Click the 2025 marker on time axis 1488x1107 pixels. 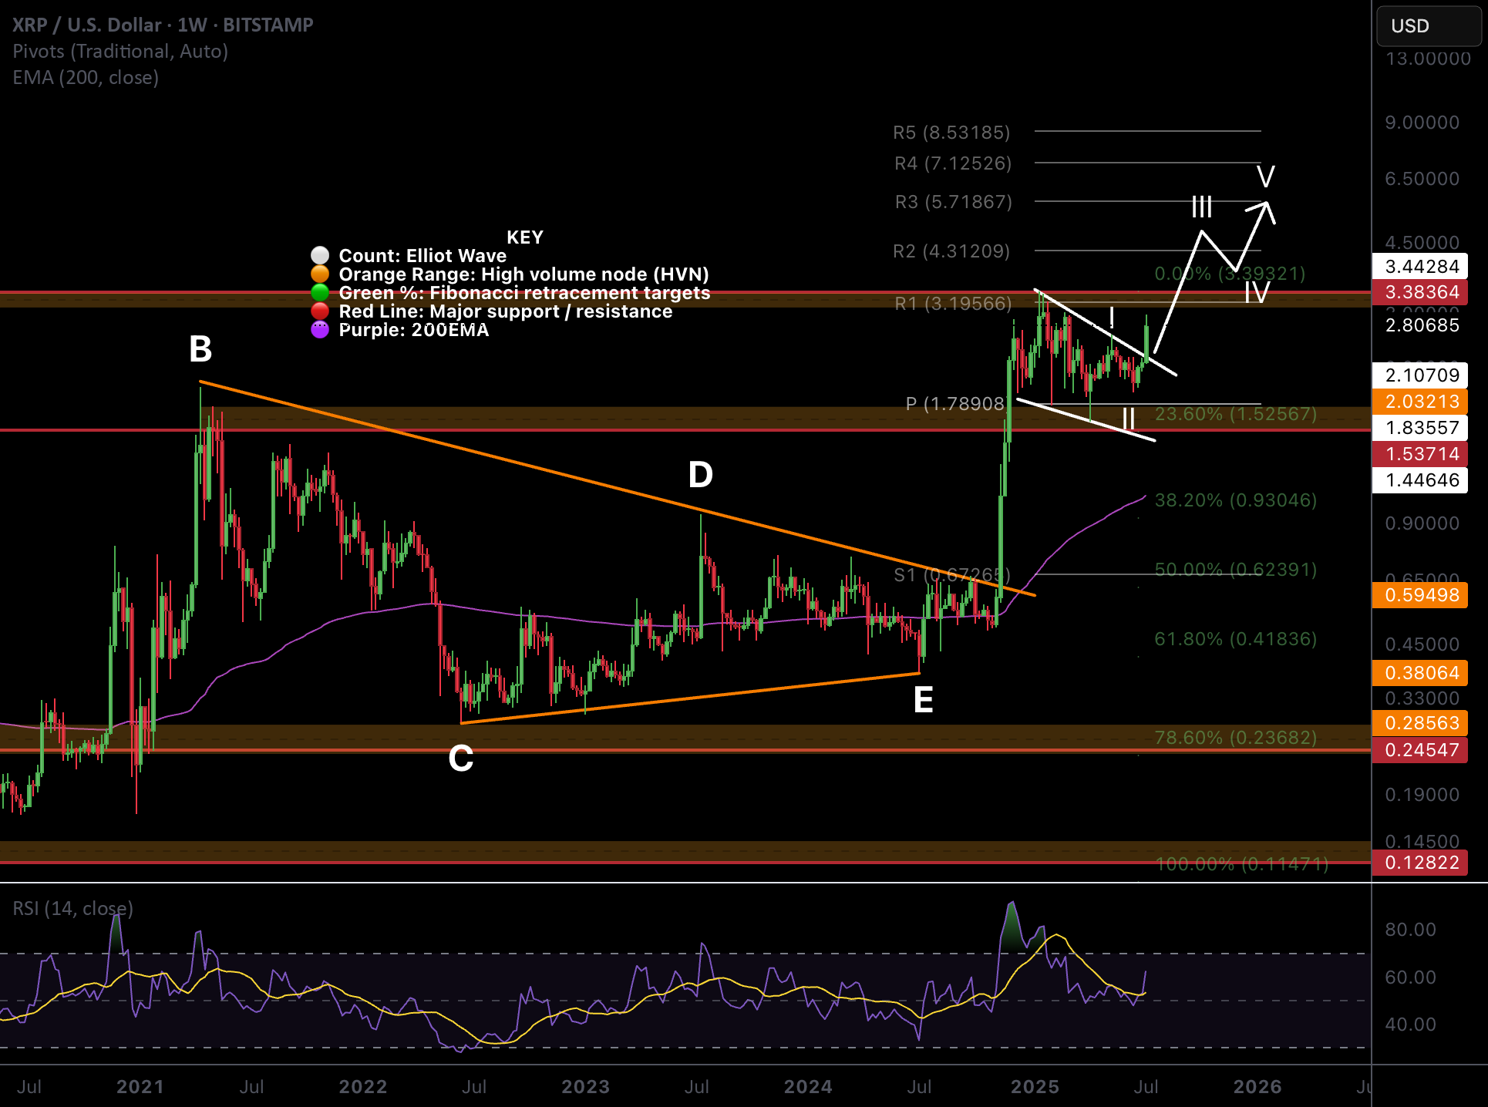tap(1035, 1087)
